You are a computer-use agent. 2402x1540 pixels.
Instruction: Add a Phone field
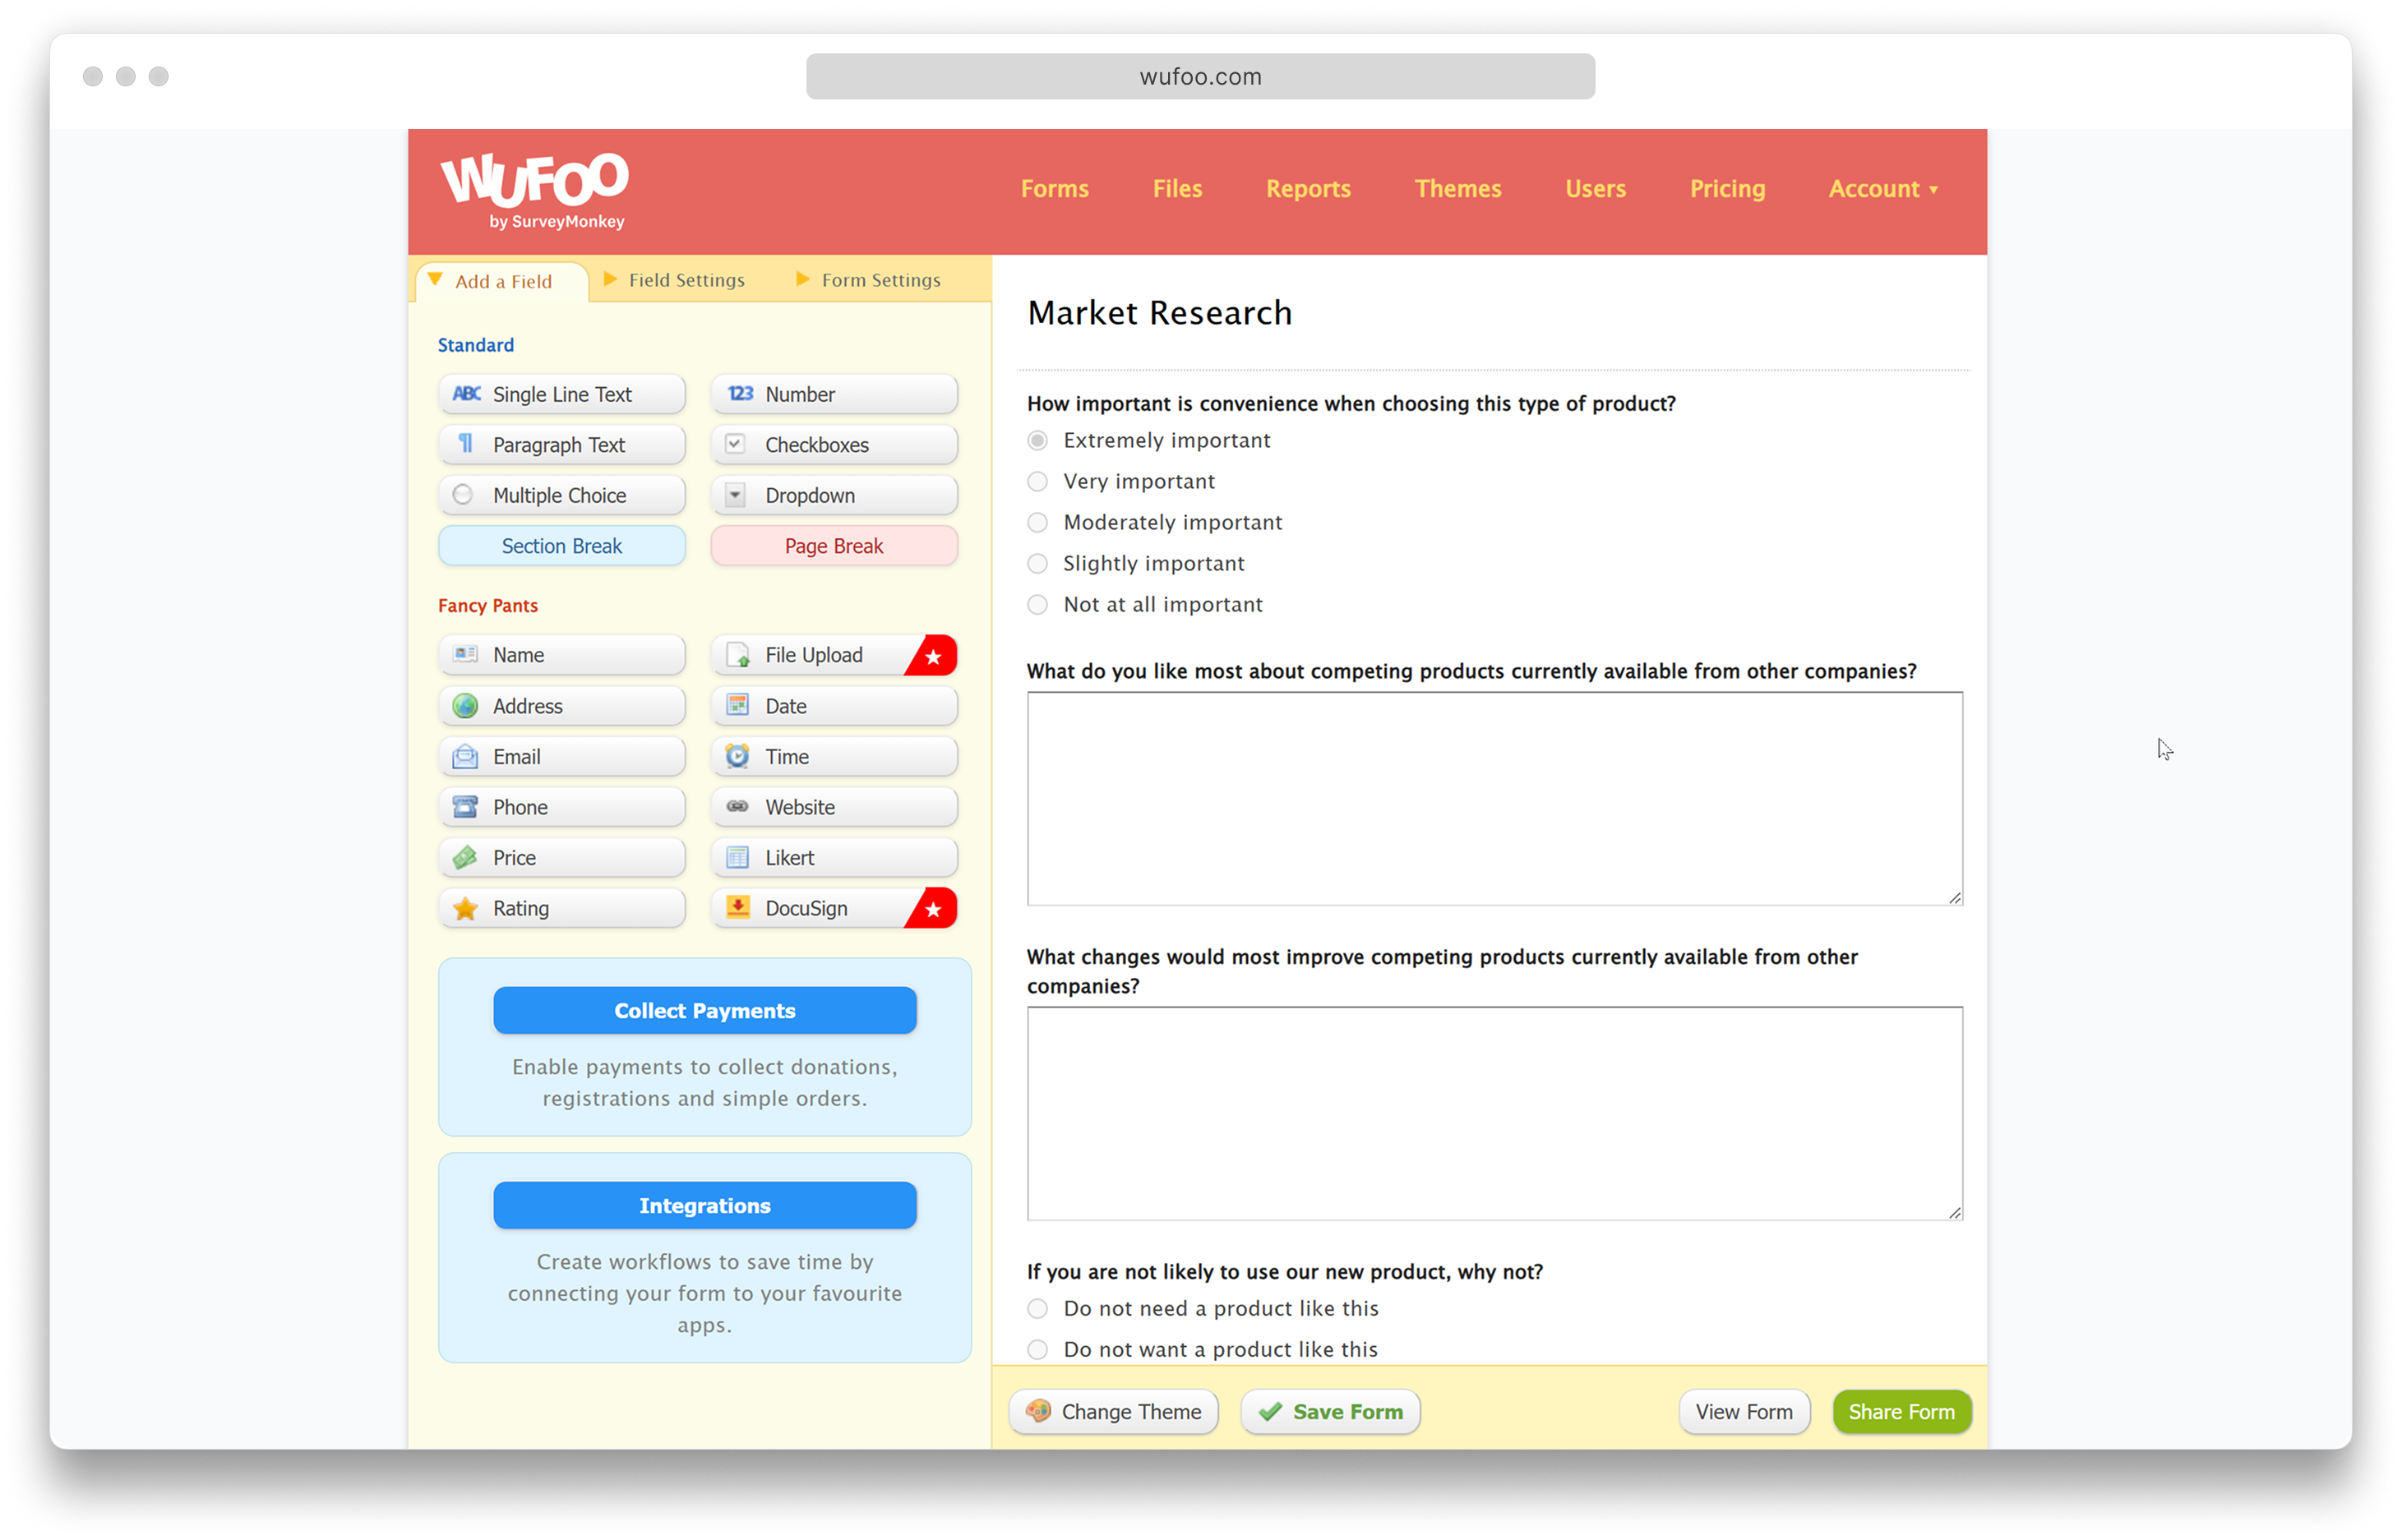561,807
